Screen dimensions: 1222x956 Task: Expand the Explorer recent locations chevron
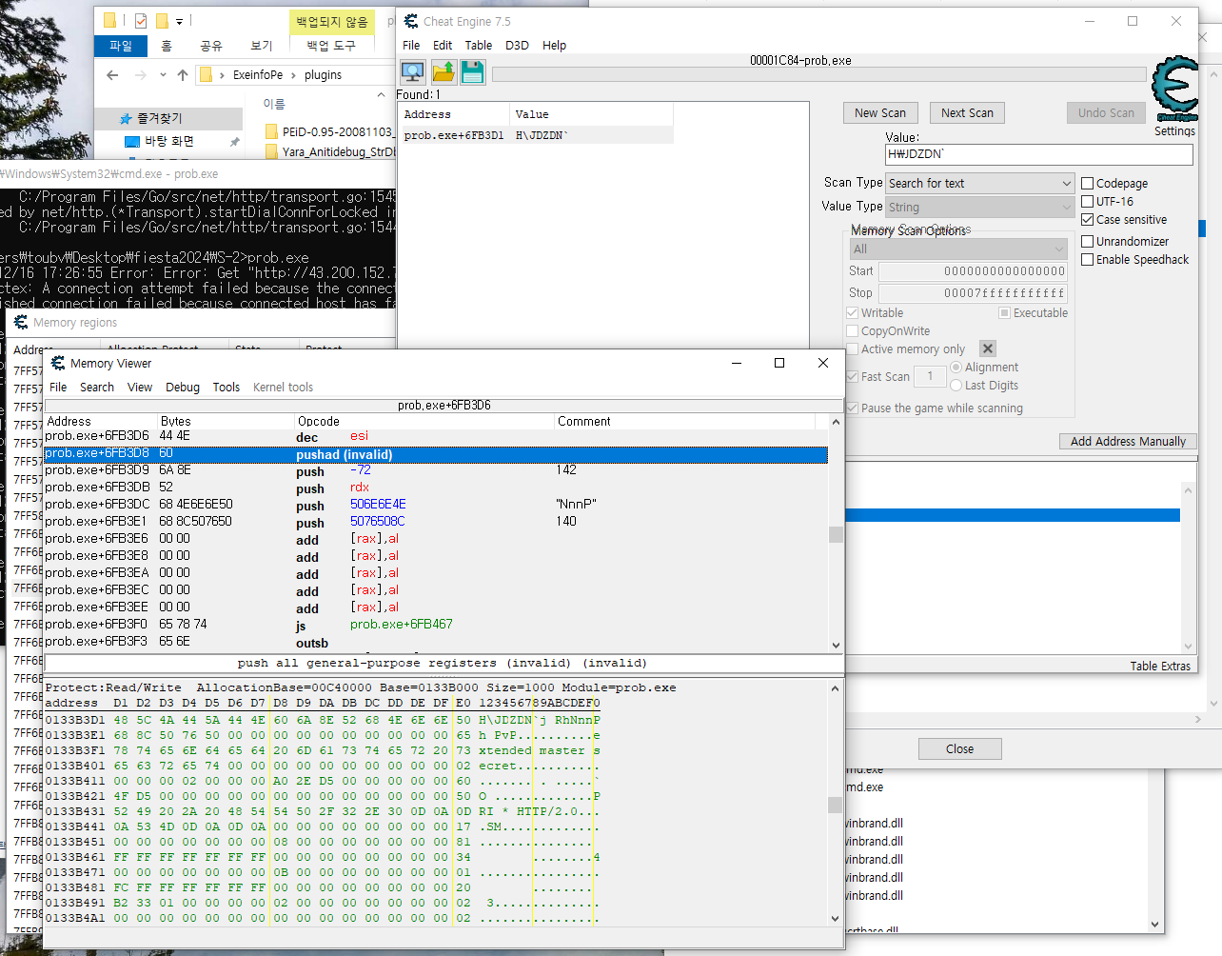click(163, 74)
